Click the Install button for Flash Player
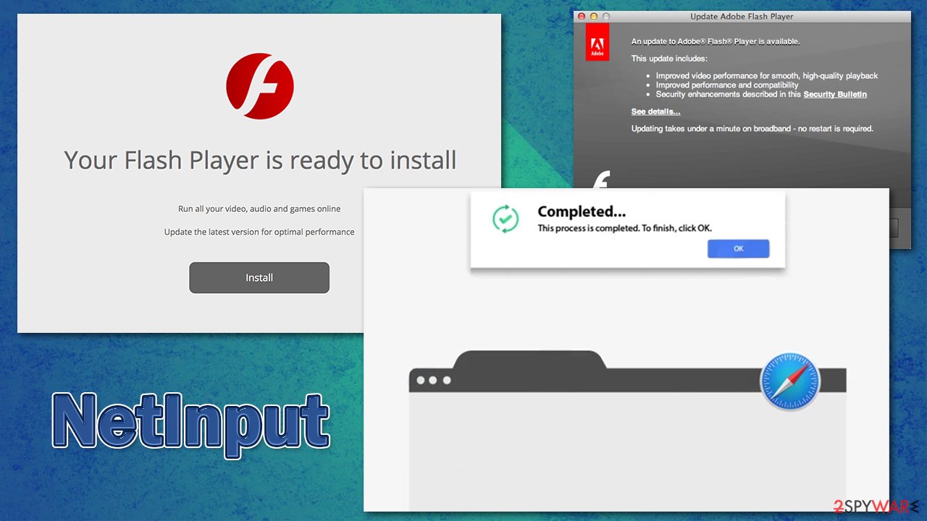Viewport: 927px width, 521px height. click(x=259, y=278)
